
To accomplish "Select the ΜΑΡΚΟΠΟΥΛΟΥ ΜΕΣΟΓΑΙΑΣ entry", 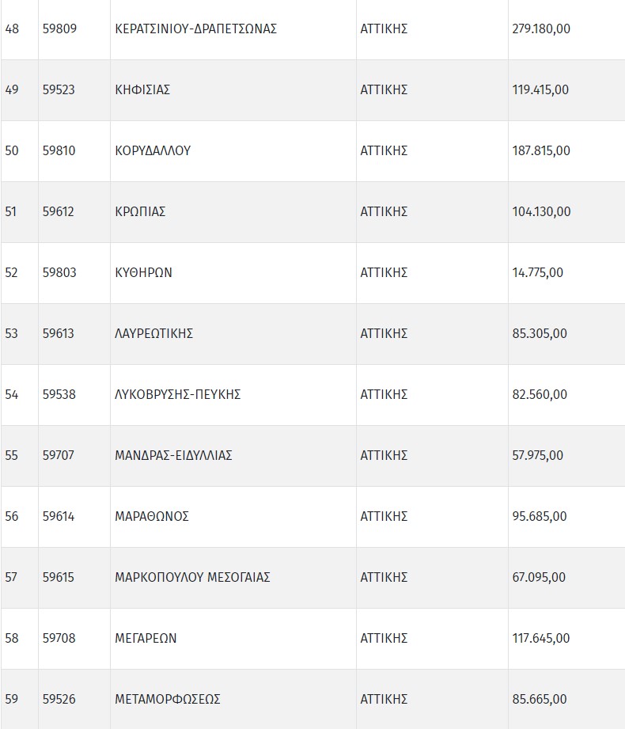I will (192, 578).
